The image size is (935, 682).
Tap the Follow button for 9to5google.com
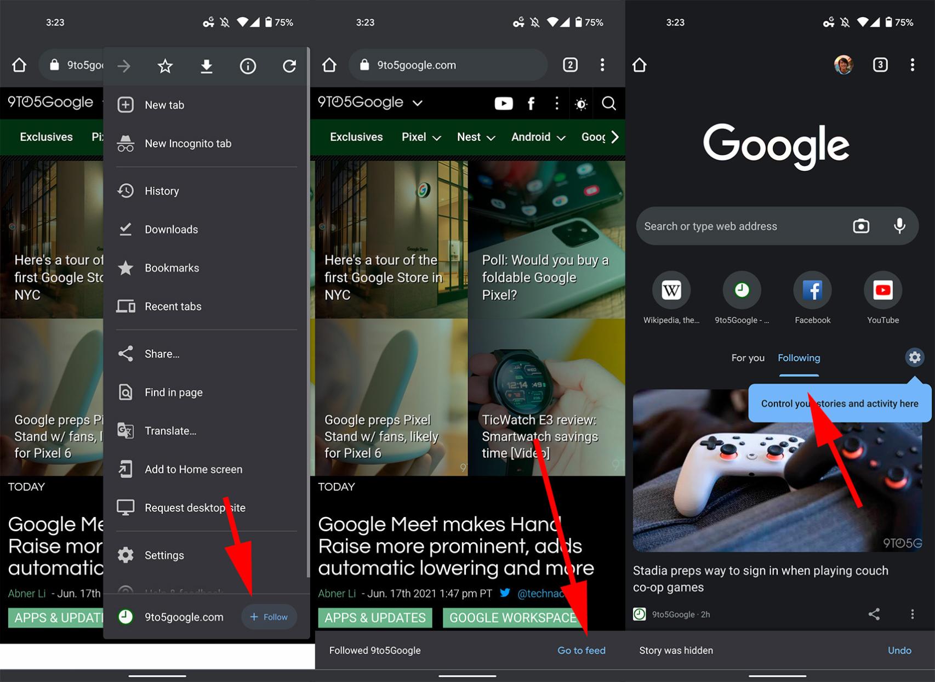(x=269, y=617)
